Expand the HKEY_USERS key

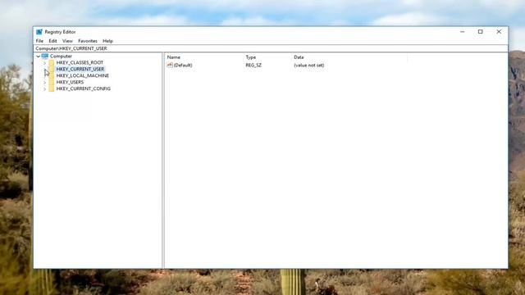click(x=44, y=82)
